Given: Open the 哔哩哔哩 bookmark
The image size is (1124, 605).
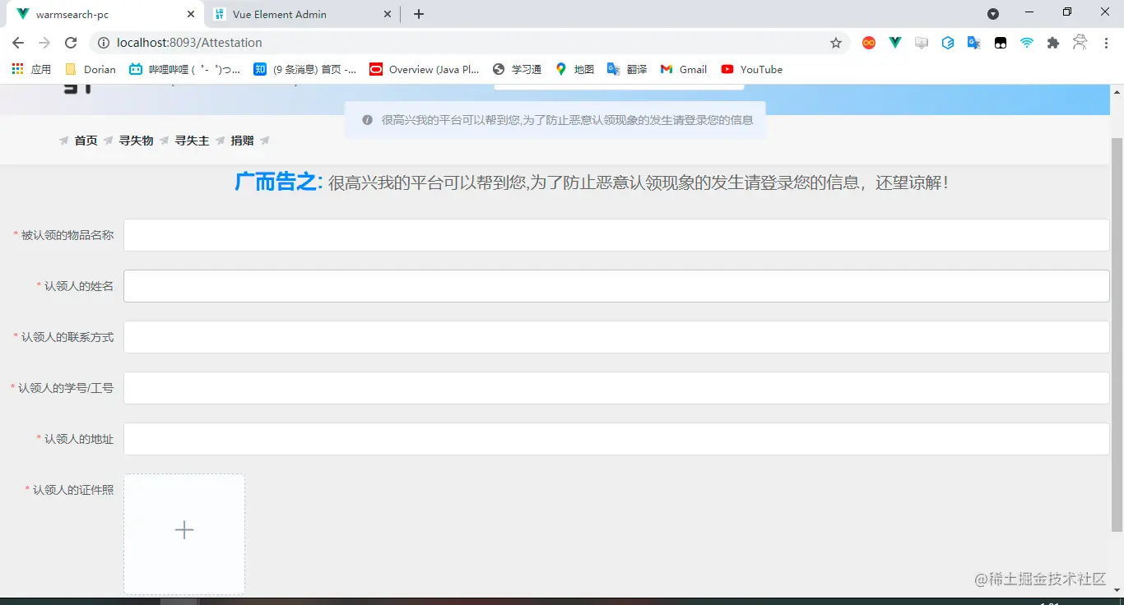Looking at the screenshot, I should (185, 70).
